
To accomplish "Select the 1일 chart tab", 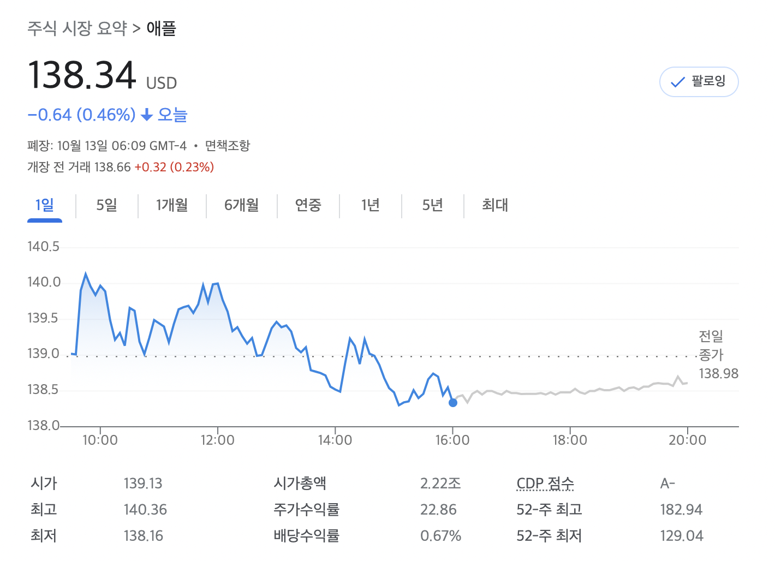I will point(45,206).
